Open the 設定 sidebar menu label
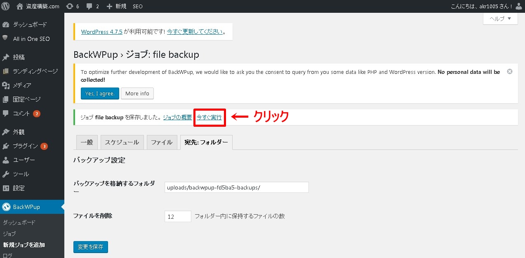Viewport: 525px width, 258px height. (19, 188)
